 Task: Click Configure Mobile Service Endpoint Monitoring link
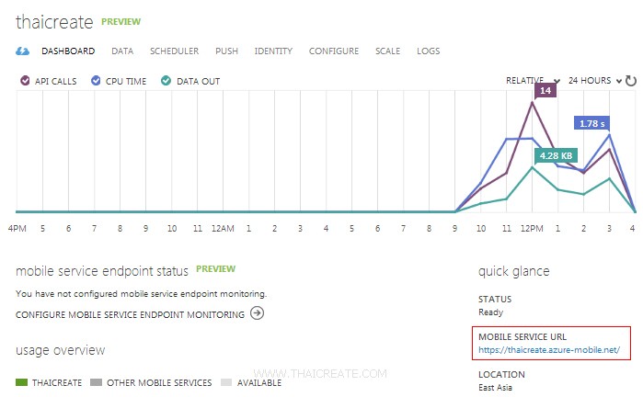click(x=130, y=314)
